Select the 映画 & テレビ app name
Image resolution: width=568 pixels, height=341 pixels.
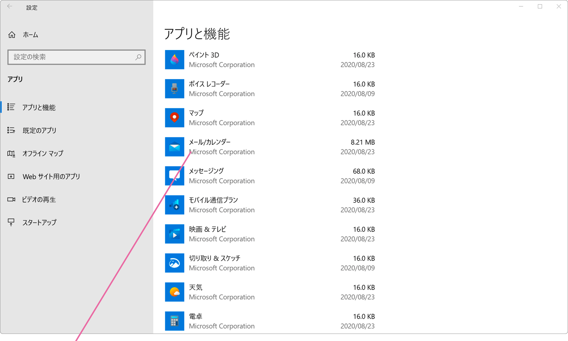[207, 230]
